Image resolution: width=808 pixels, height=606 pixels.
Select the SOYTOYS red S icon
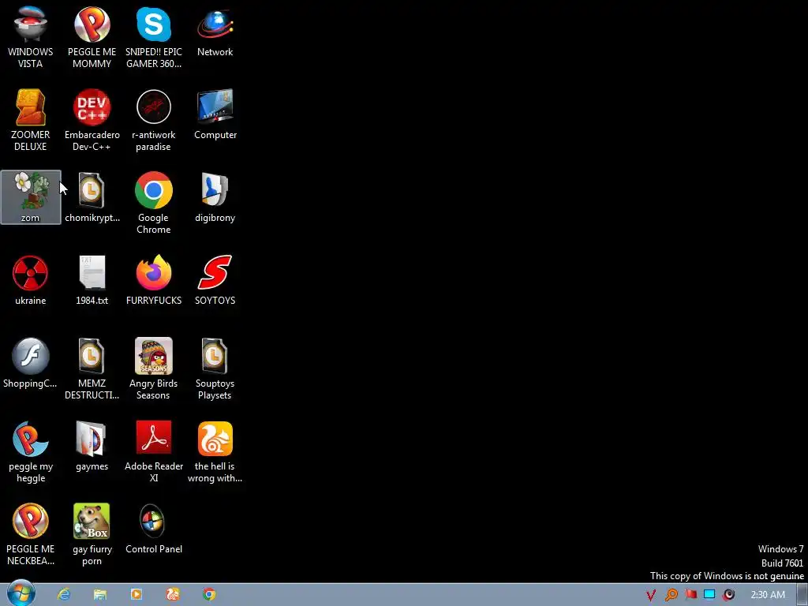(215, 280)
